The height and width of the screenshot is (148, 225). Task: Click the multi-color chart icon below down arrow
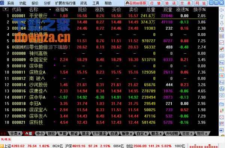click(x=222, y=30)
